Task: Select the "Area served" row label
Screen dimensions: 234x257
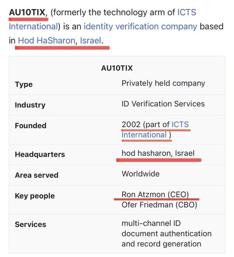Action: (x=37, y=175)
